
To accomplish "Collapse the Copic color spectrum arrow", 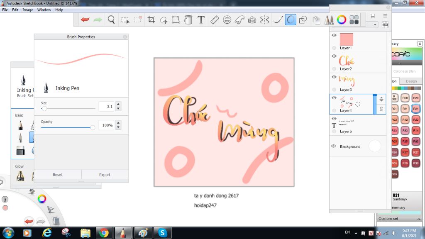I will (399, 63).
